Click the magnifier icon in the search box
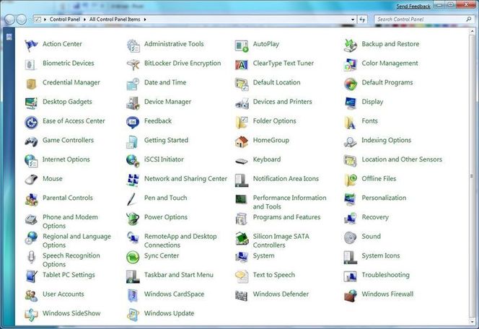479x329 pixels. (x=469, y=19)
